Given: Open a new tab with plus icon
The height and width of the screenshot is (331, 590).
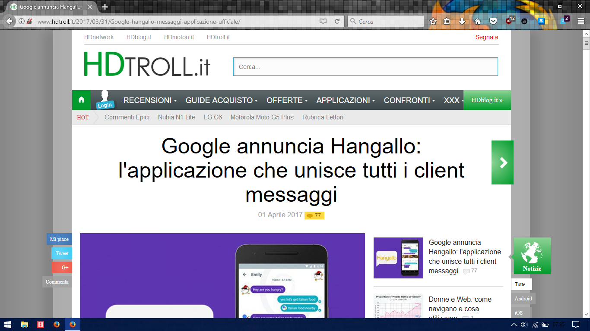Looking at the screenshot, I should coord(105,7).
